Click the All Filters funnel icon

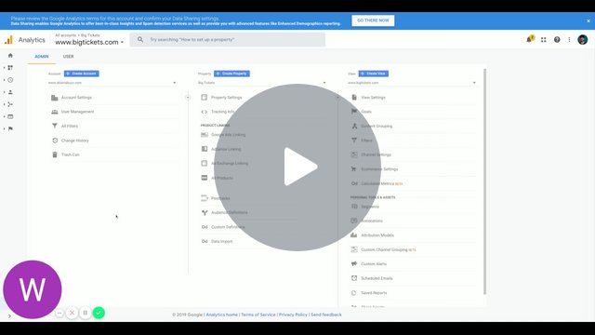click(55, 126)
